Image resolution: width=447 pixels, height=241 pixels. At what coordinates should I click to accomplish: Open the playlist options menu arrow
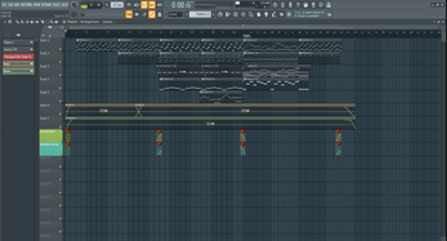coord(5,22)
